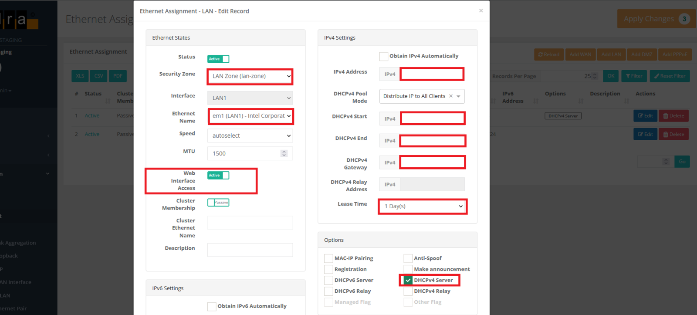Click the Reload button icon
Screen dimensions: 697x315
click(541, 54)
